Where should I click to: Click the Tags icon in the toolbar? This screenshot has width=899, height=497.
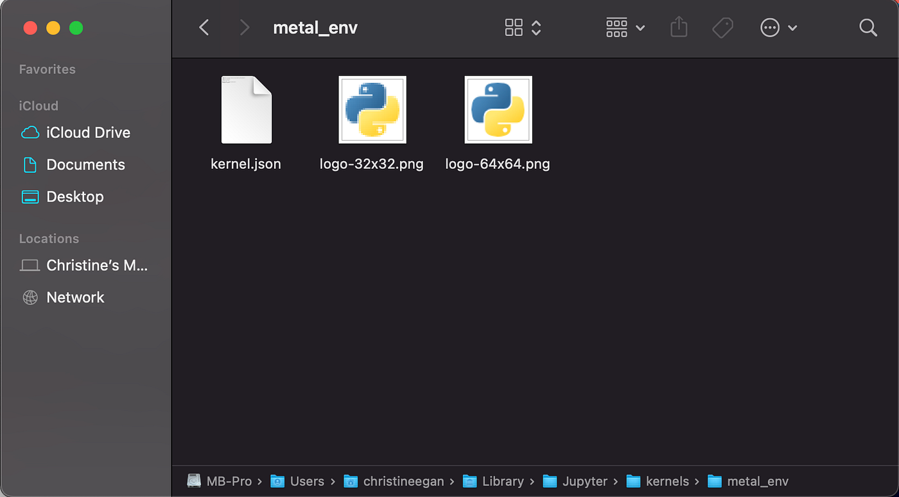tap(722, 28)
